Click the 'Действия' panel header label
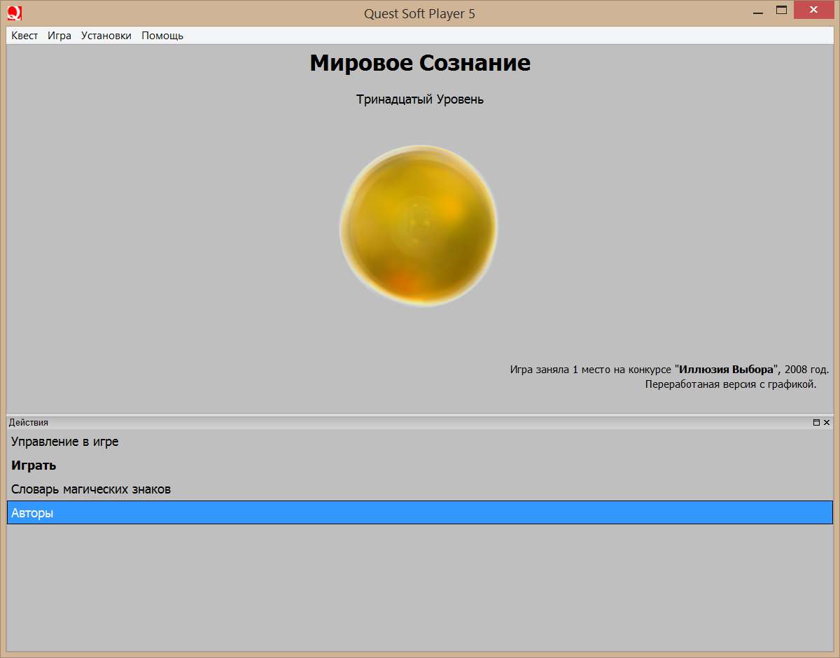840x658 pixels. pyautogui.click(x=29, y=423)
